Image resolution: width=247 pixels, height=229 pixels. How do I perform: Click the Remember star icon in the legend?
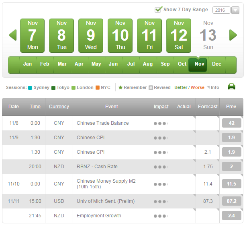point(120,87)
